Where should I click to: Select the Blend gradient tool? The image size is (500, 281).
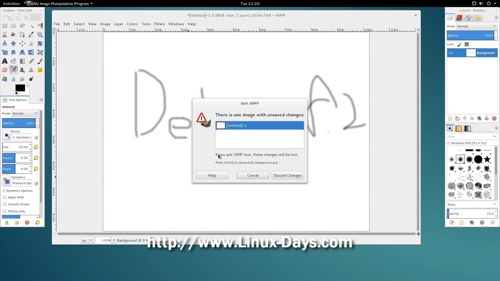(x=22, y=61)
